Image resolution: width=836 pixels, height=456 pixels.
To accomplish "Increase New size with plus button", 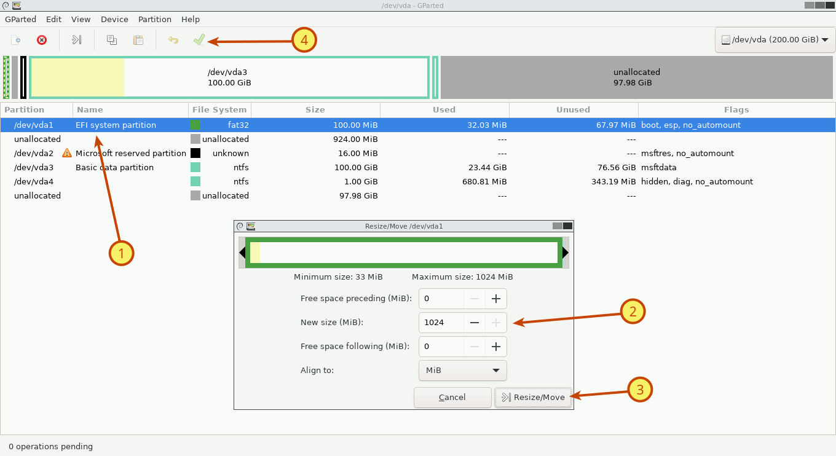I will 495,322.
